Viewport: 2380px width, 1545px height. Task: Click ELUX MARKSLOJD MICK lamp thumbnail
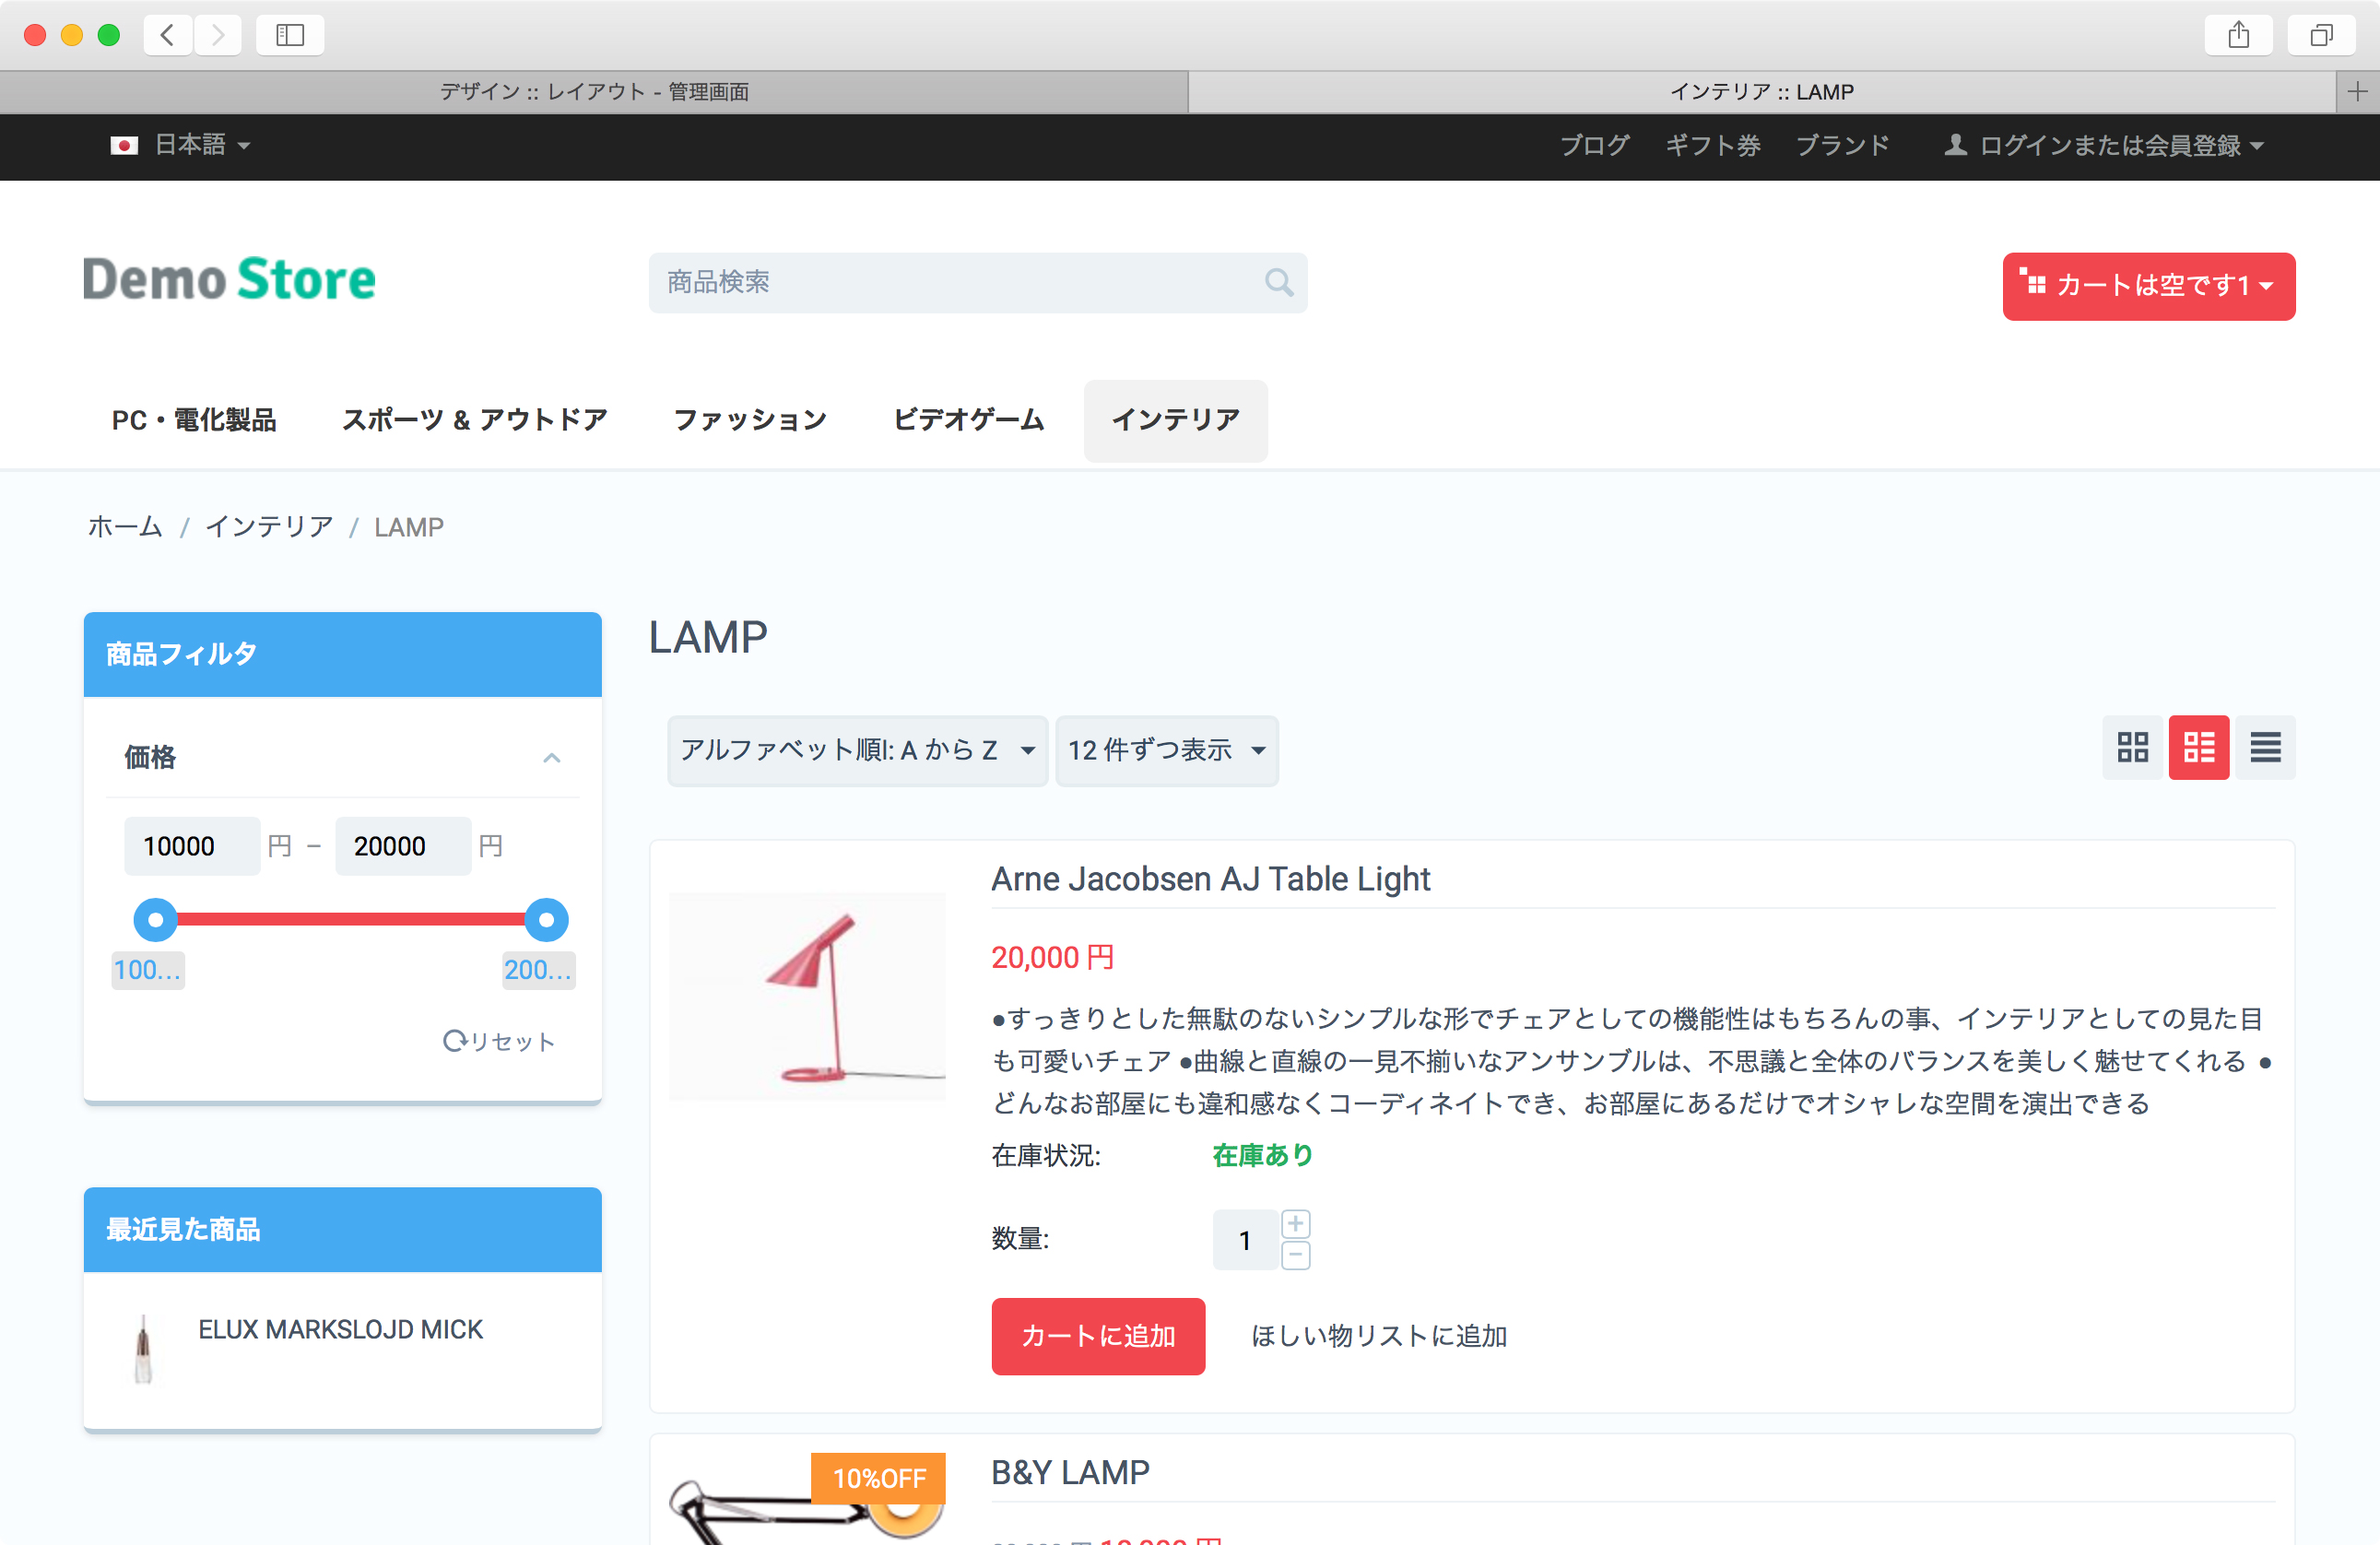(144, 1349)
